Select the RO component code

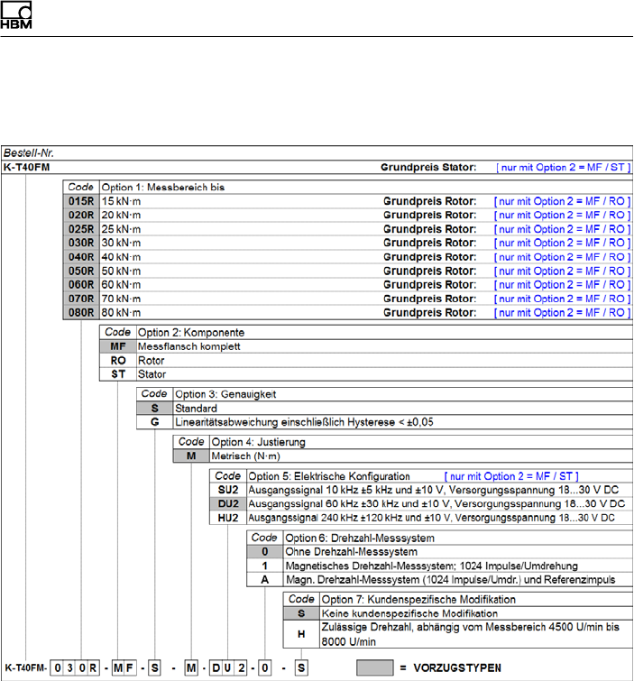(118, 360)
